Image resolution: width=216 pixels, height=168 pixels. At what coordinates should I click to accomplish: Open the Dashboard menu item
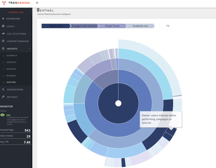pos(13,19)
